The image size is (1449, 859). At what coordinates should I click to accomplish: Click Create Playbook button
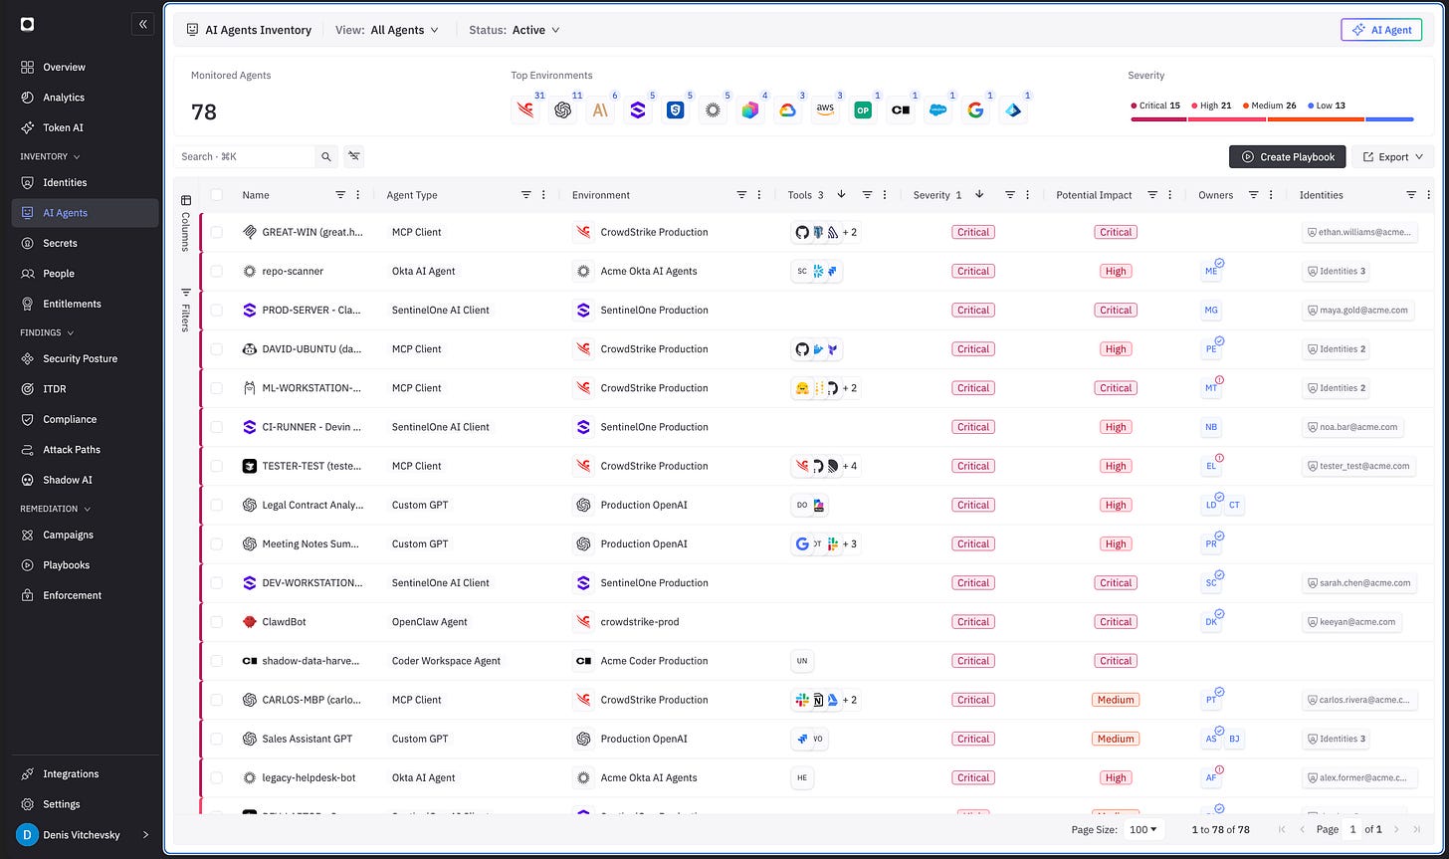pos(1288,156)
